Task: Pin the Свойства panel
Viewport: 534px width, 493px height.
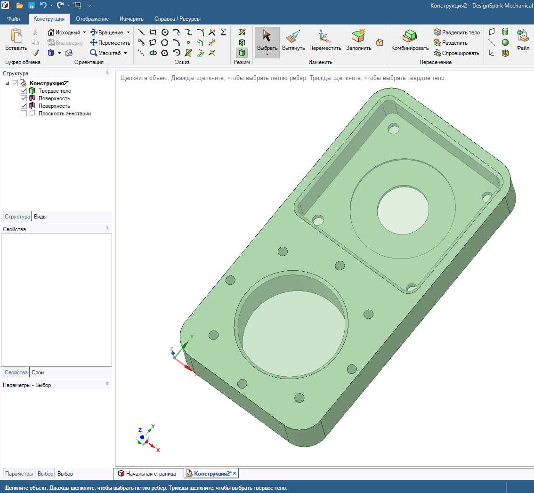Action: click(107, 228)
